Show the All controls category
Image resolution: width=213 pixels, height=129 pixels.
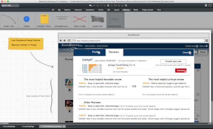coord(53,10)
